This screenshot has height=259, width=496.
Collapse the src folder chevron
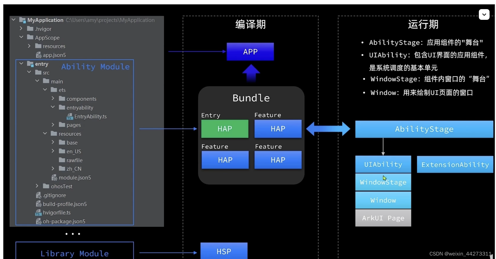pos(29,72)
